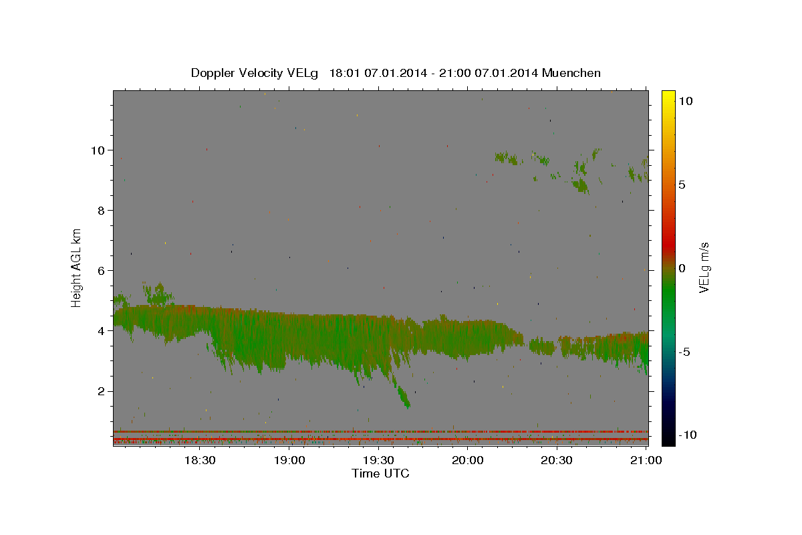The image size is (802, 535).
Task: Click the 'Height AGL km' axis label
Action: pyautogui.click(x=77, y=267)
